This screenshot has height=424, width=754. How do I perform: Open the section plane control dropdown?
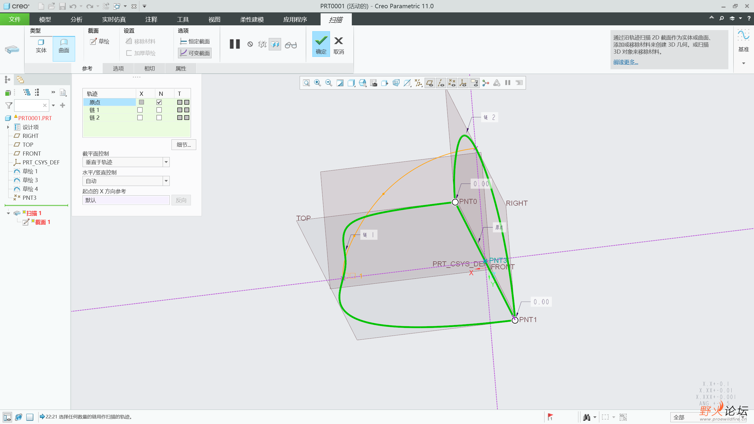[x=166, y=162]
